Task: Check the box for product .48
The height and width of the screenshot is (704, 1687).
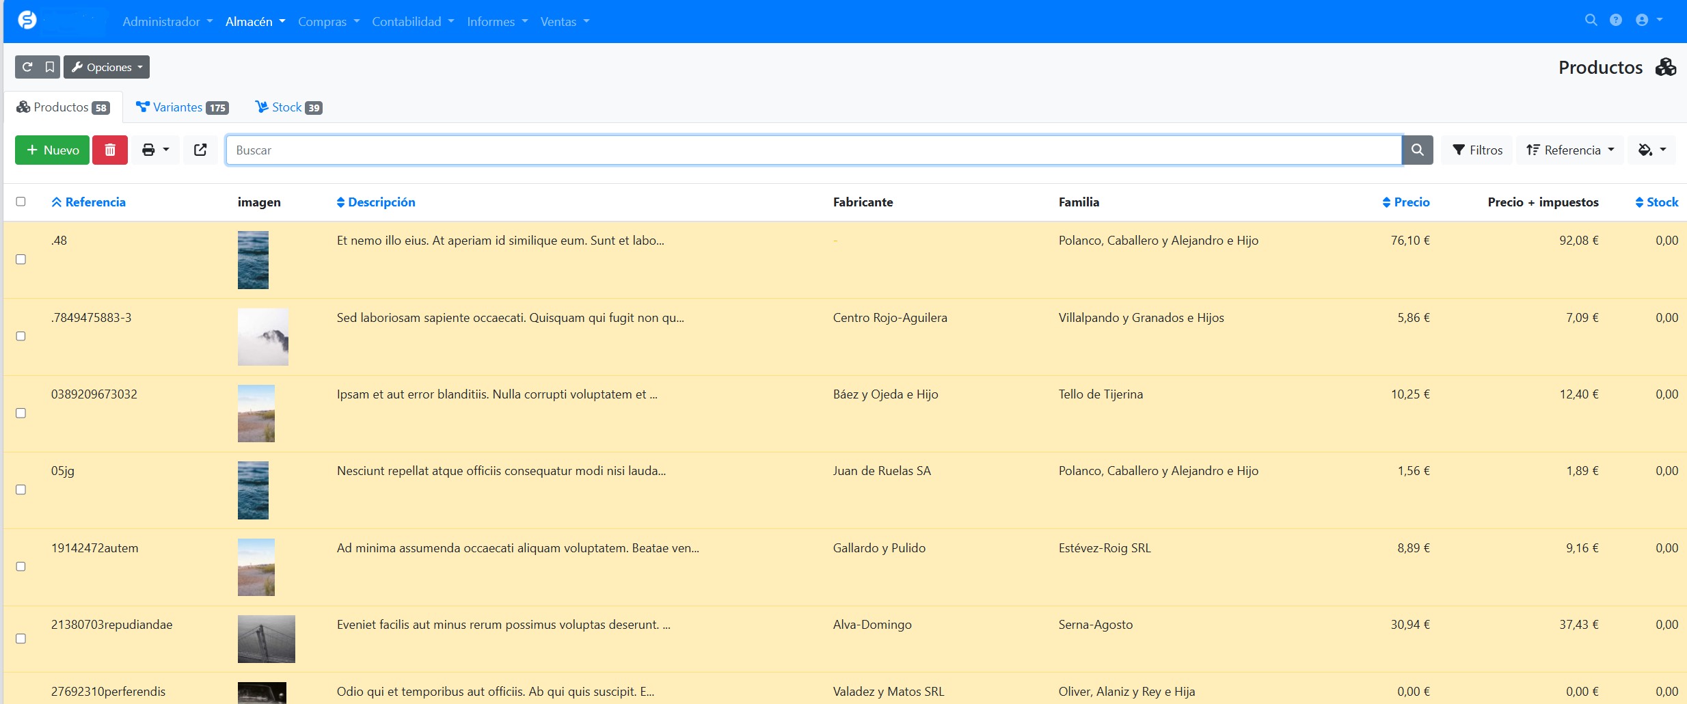Action: tap(21, 260)
